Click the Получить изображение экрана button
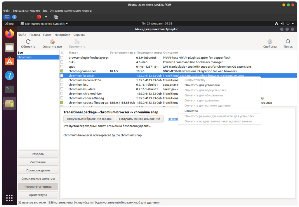Image resolution: width=299 pixels, height=207 pixels. click(x=89, y=119)
